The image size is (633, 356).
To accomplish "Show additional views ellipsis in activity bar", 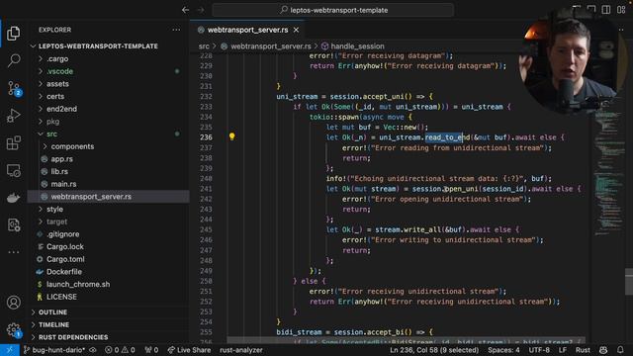I will click(13, 252).
